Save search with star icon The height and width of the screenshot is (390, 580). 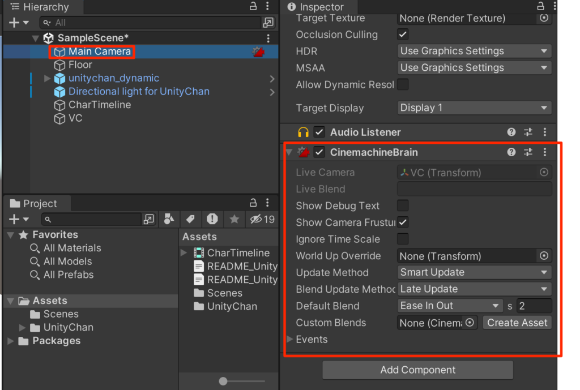[234, 219]
